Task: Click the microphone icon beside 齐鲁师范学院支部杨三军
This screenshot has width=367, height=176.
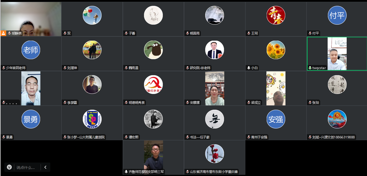Action: 126,172
